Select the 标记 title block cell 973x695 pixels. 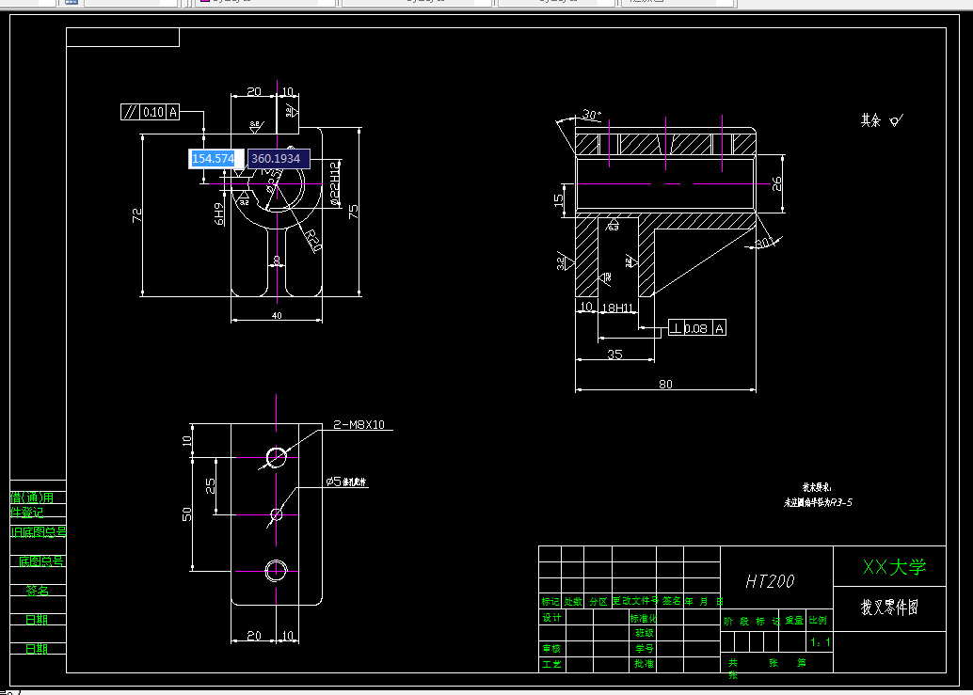(x=550, y=601)
